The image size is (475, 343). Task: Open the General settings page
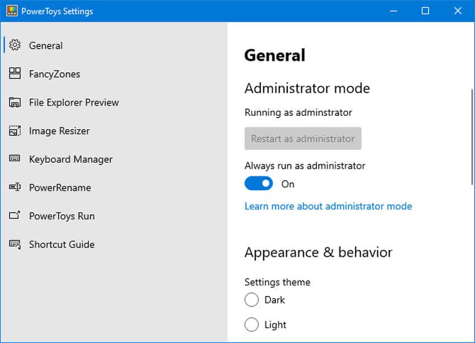pyautogui.click(x=113, y=45)
